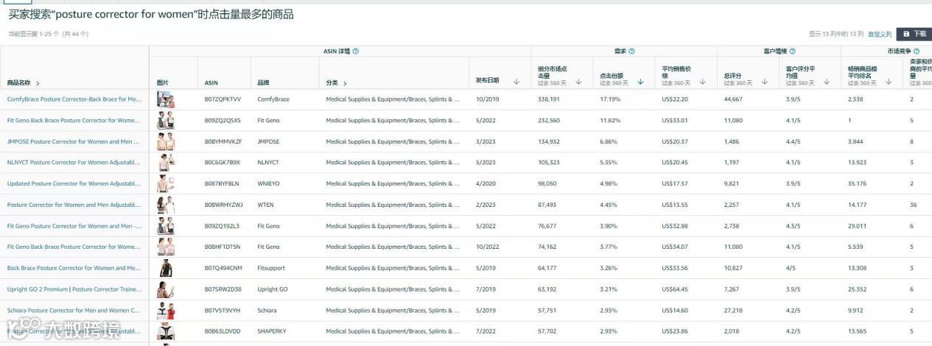The height and width of the screenshot is (346, 932).
Task: Open NLNYCT Posture Corrector product link
Action: point(73,162)
